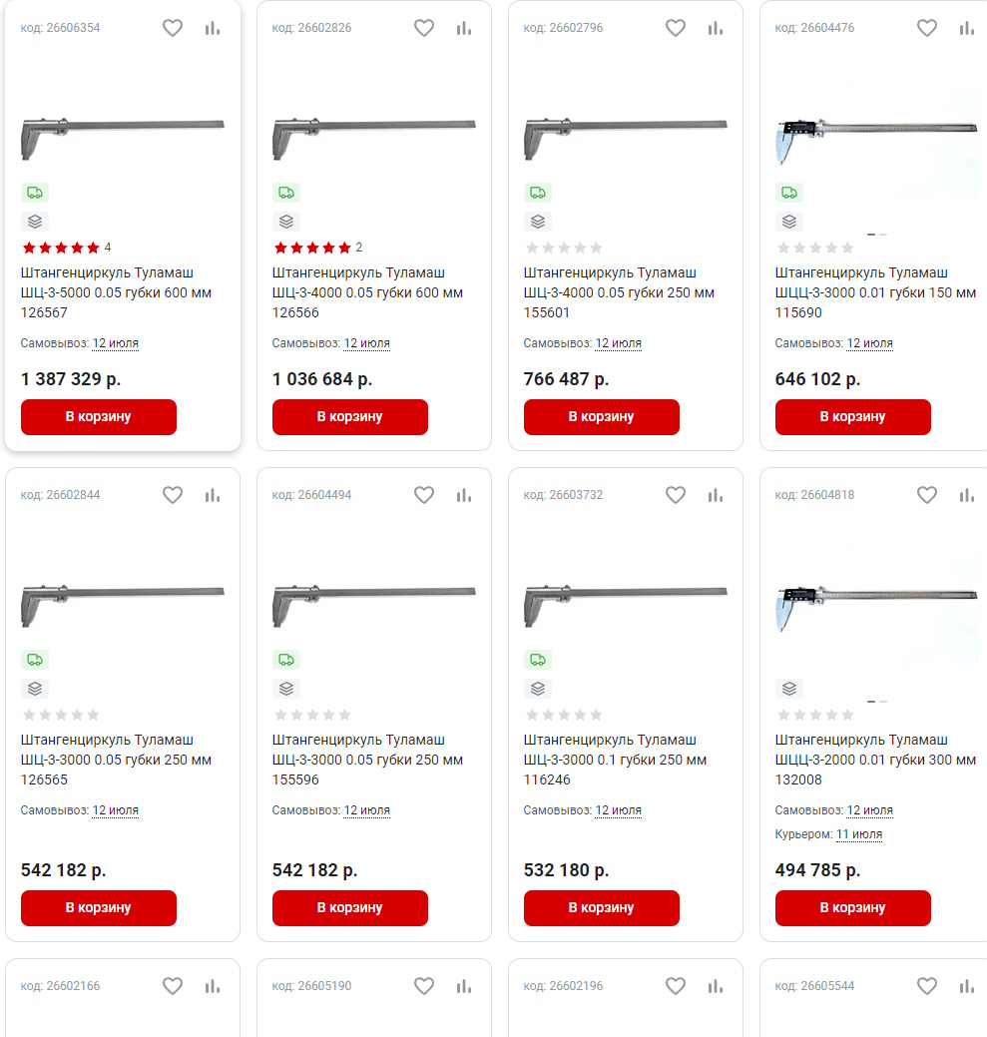The width and height of the screenshot is (987, 1037).
Task: Click green truck icon on product 26604494
Action: point(286,660)
